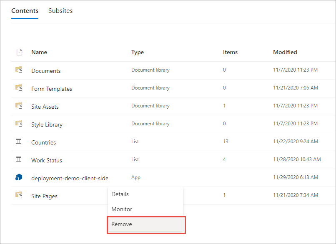Sort by the Type column header
Image resolution: width=336 pixels, height=244 pixels.
point(138,52)
